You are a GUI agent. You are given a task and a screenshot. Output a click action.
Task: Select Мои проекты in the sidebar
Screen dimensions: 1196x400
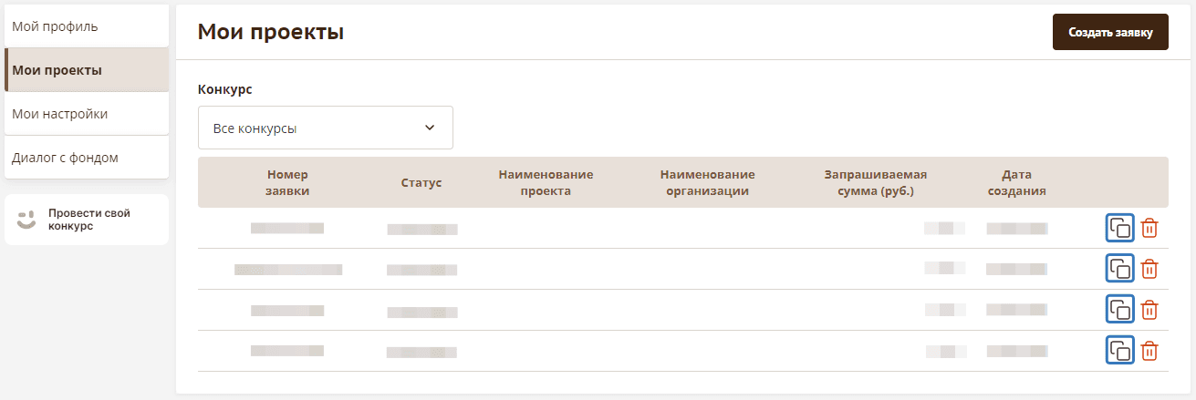(87, 70)
